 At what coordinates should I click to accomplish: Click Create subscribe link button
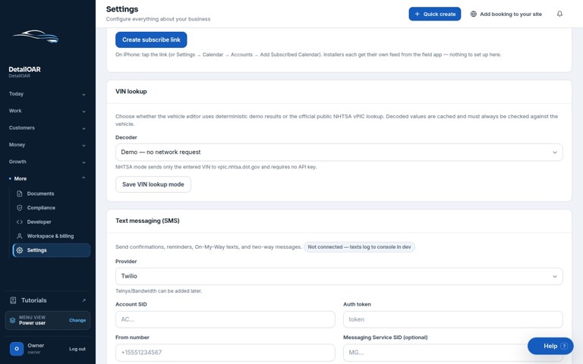151,39
